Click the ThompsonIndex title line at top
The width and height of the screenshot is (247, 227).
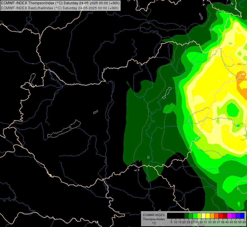point(60,3)
